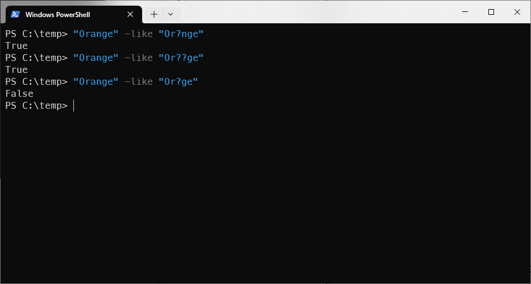Click the -like operator before "Or??ge"
Screen dimensions: 531x284
[139, 58]
